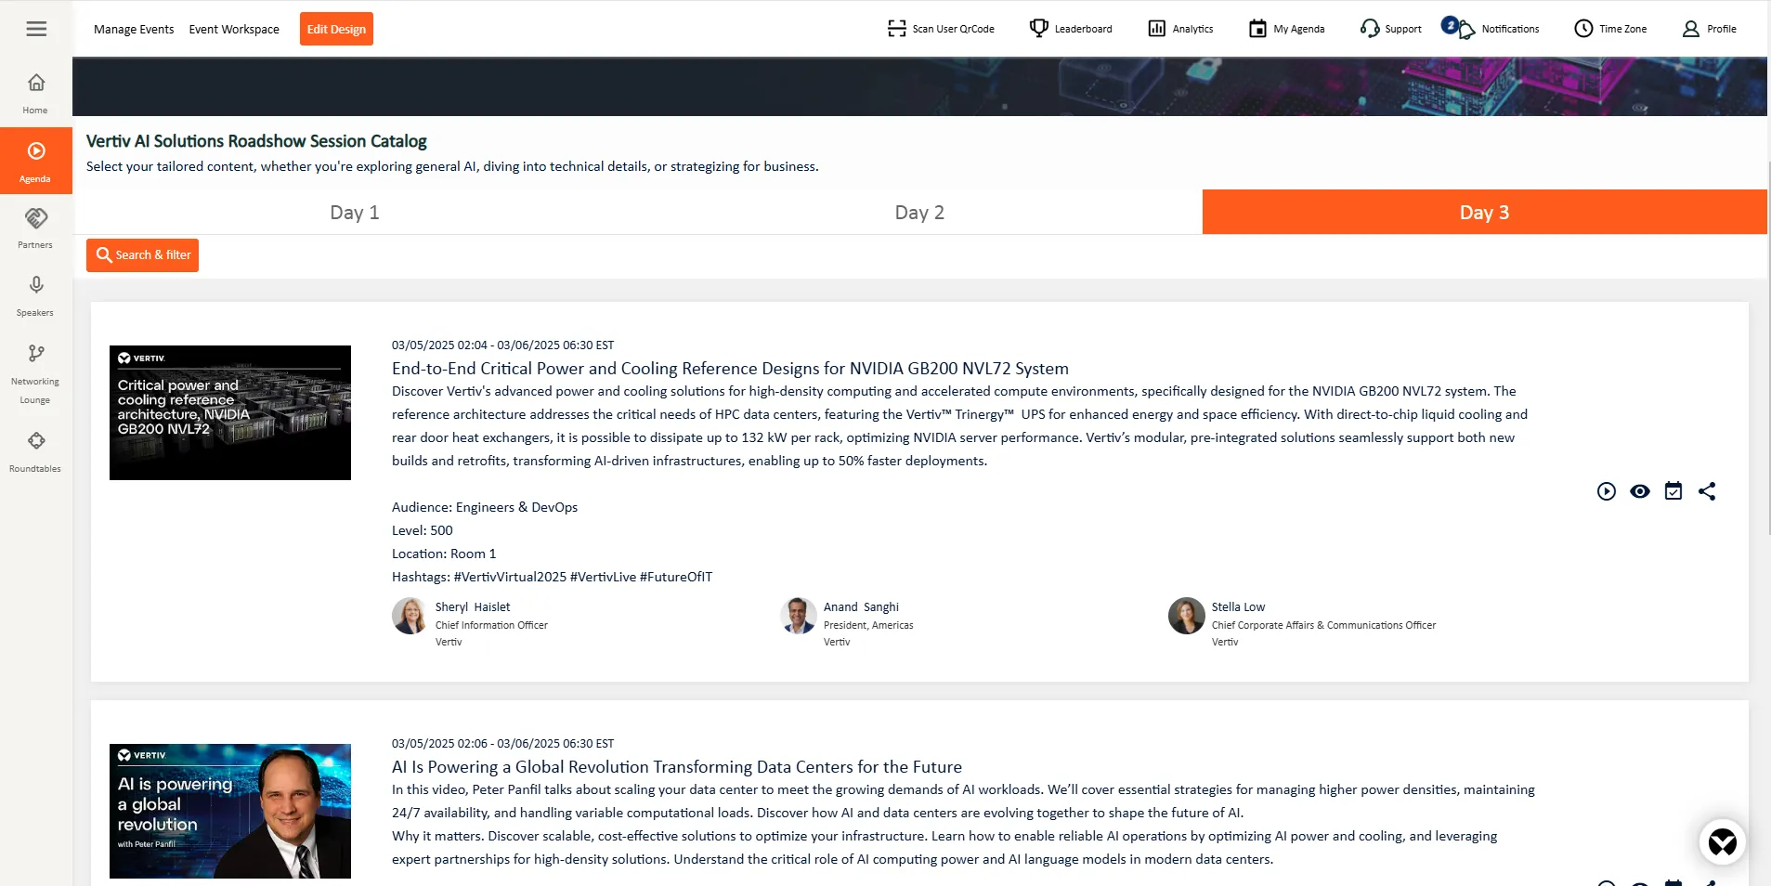
Task: Click 'Level: 500' text
Action: coord(423,530)
